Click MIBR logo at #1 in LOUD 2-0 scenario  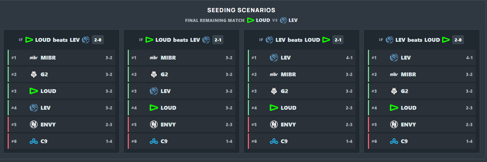pos(34,58)
